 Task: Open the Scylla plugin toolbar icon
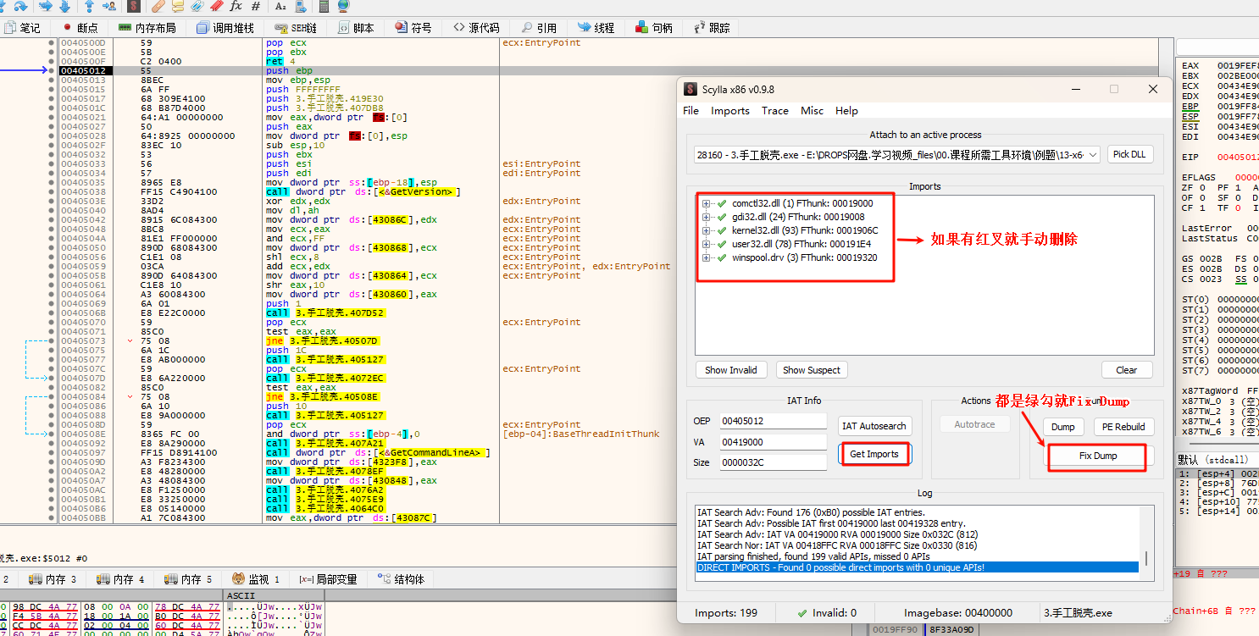point(134,6)
